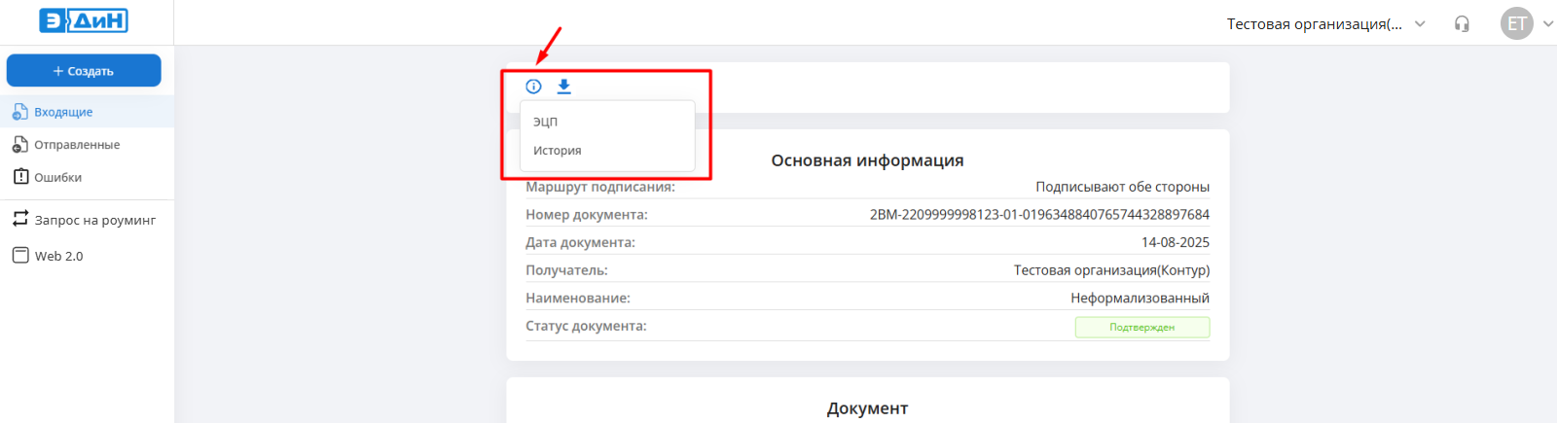
Task: Click the document date 14-08-2025
Action: point(1175,242)
